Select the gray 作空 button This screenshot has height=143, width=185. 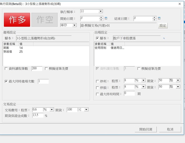45,20
